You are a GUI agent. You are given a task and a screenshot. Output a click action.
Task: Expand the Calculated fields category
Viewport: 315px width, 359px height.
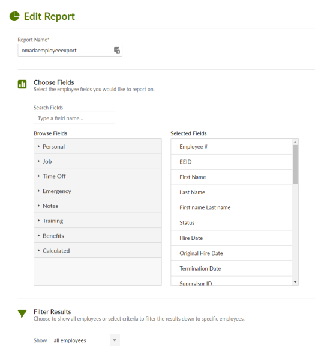pyautogui.click(x=98, y=251)
